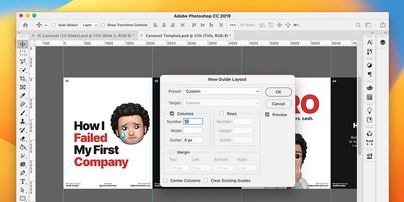Select the Spot Healing Brush tool
Screen dimensions: 404x202
(x=23, y=104)
